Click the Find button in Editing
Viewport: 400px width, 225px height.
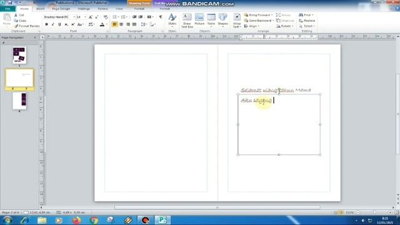point(306,15)
